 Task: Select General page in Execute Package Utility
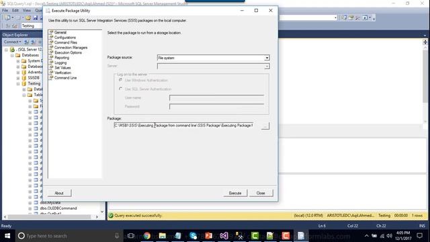tap(60, 32)
